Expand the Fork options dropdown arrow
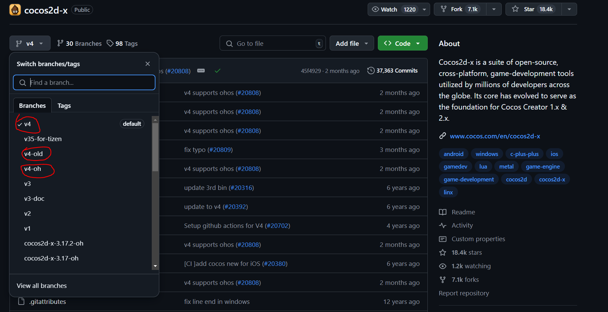Viewport: 608px width, 312px height. click(494, 9)
